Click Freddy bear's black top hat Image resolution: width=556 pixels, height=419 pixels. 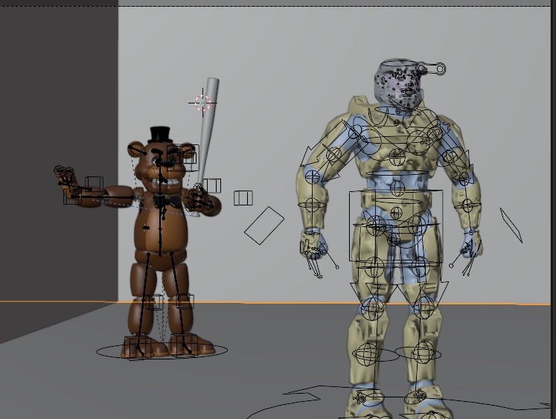click(x=161, y=135)
